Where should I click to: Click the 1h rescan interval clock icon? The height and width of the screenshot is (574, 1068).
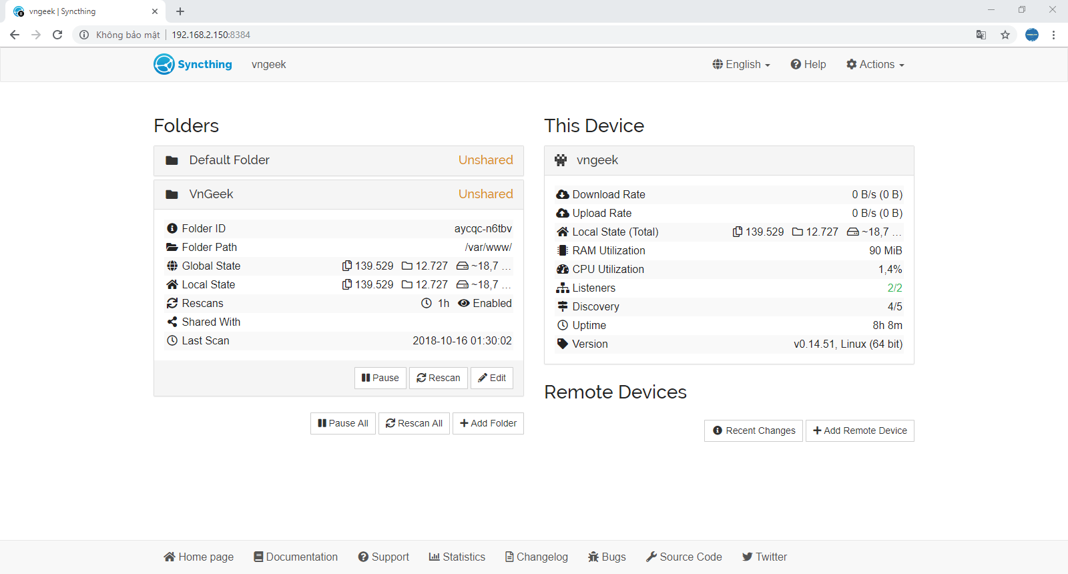click(x=427, y=303)
